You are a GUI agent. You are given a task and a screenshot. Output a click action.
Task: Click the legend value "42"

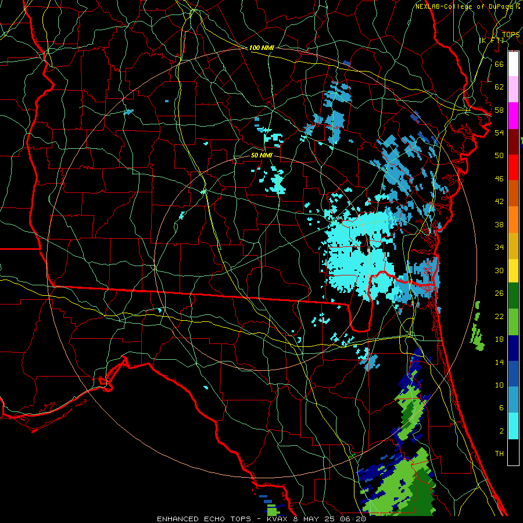pyautogui.click(x=499, y=202)
